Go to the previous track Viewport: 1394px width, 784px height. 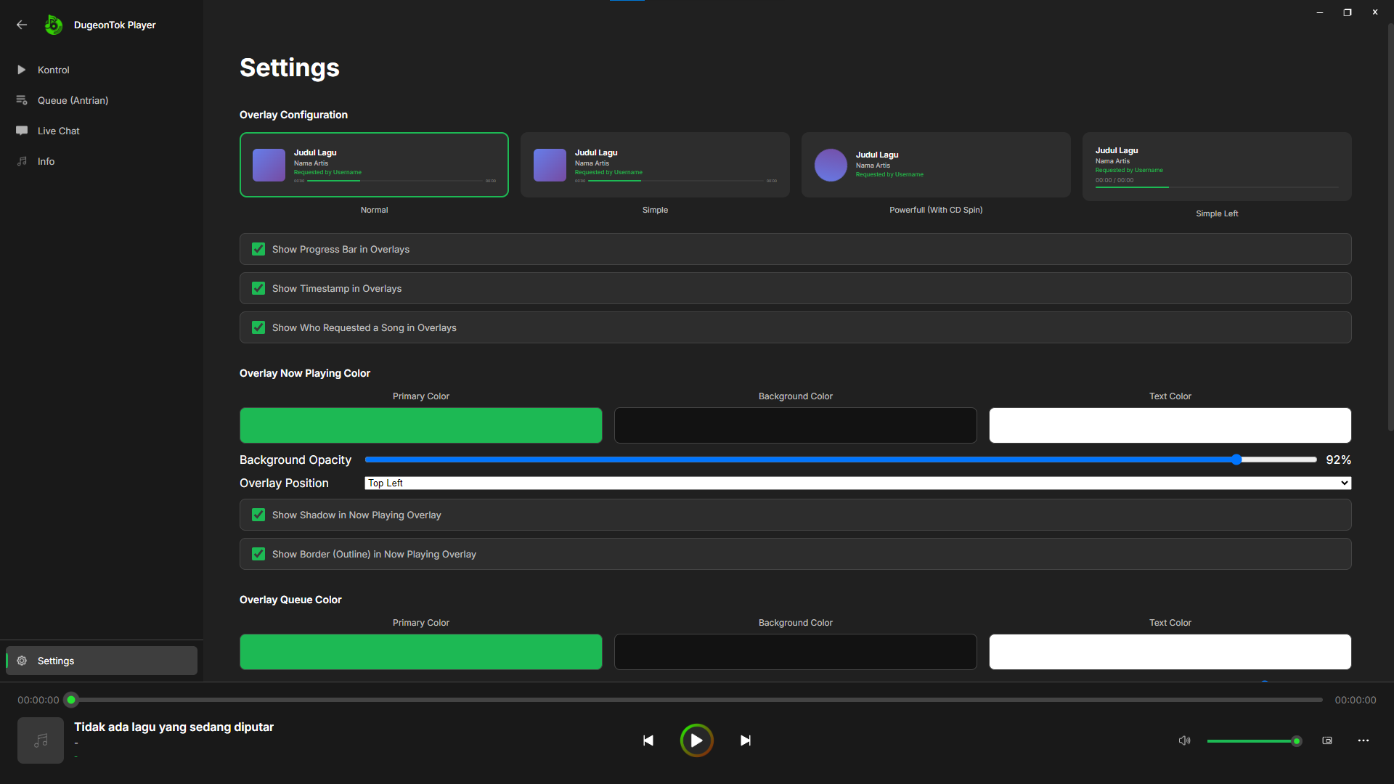tap(648, 740)
